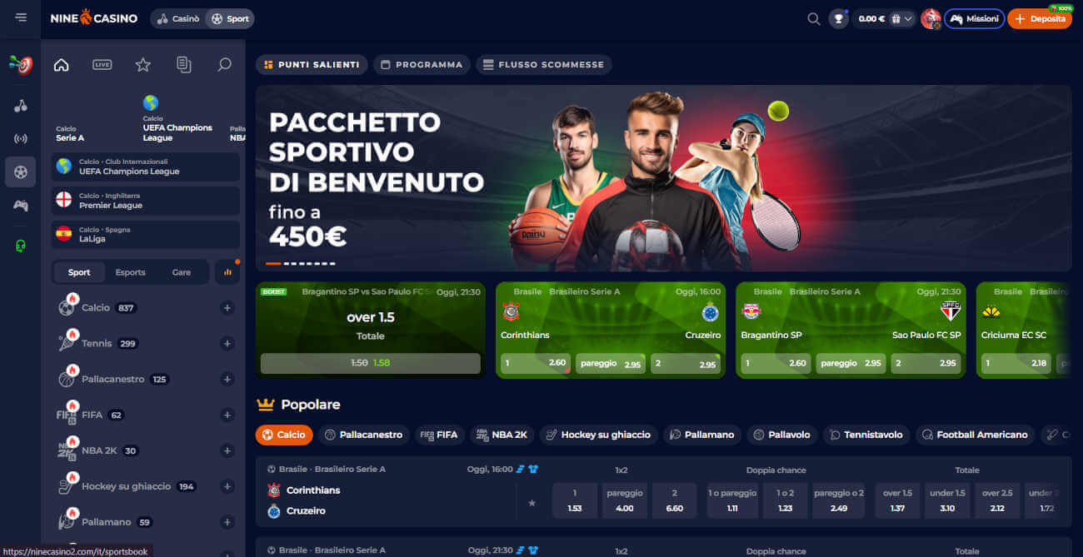Screen dimensions: 1083x557
Task: Click the search magnifier in top bar
Action: click(814, 18)
